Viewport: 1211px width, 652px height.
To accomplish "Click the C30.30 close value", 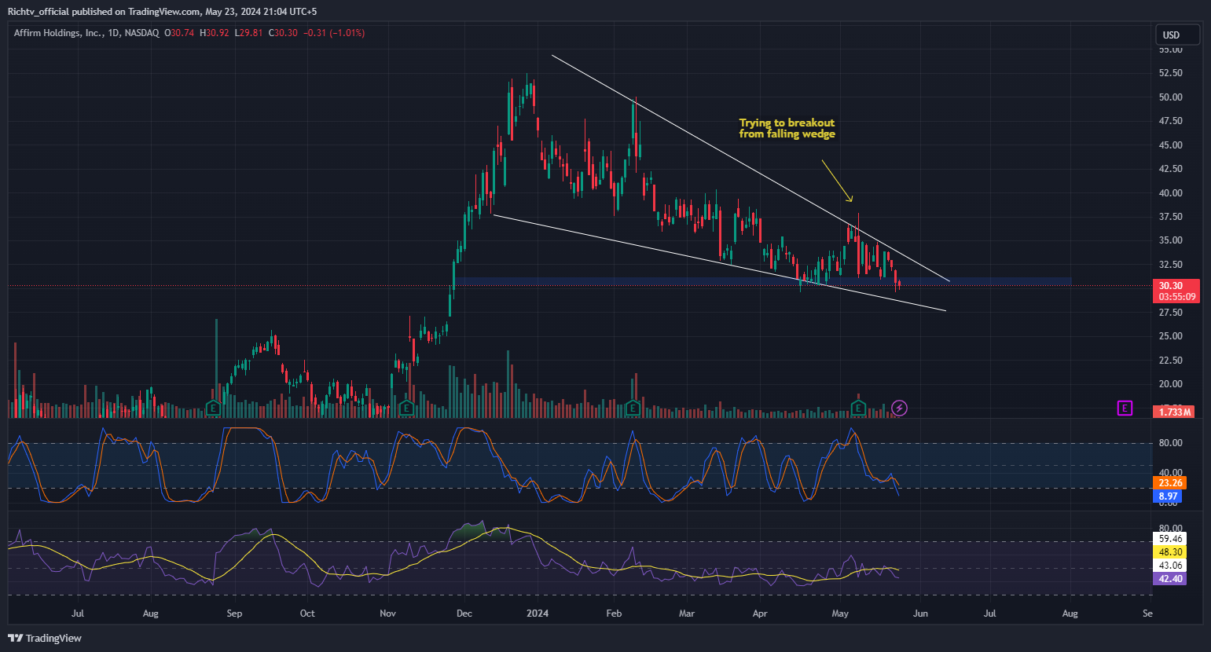I will click(x=283, y=33).
